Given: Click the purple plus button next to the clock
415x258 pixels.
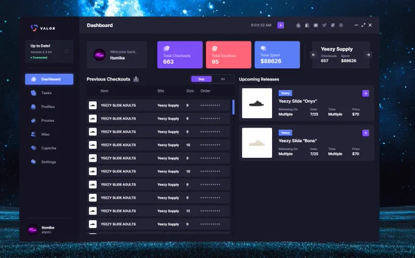Looking at the screenshot, I should pos(281,25).
